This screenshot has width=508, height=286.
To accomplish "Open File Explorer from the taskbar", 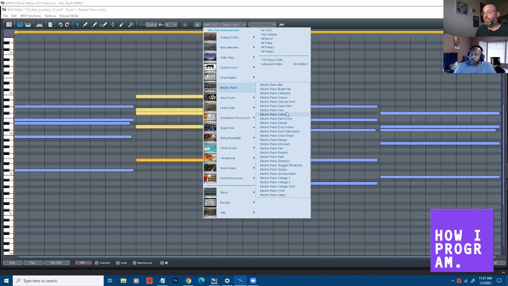I will tap(123, 281).
